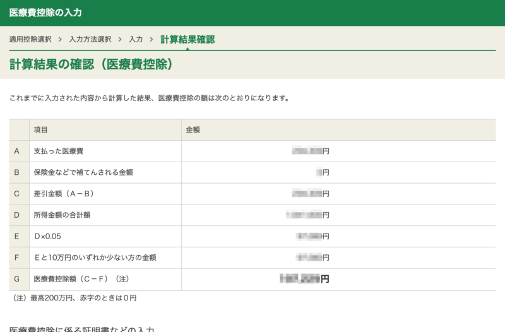Click the amount in 差引金額 row

coord(311,194)
